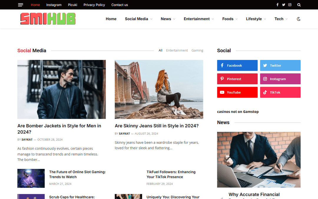Open Skinny Jeans article title

coord(157,126)
